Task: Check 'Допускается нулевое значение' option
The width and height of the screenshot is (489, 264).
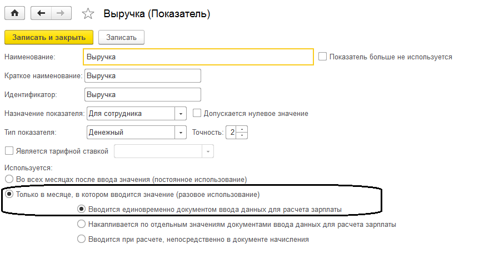Action: [x=197, y=113]
